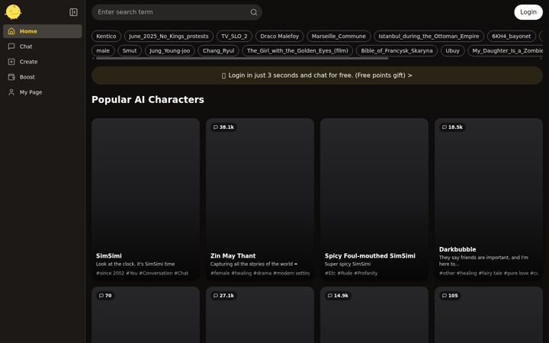Click the Kentico tag chip
Image resolution: width=549 pixels, height=343 pixels.
[x=106, y=37]
